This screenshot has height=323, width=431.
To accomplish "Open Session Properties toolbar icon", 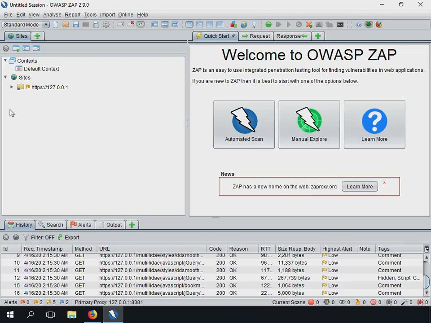I will 96,25.
